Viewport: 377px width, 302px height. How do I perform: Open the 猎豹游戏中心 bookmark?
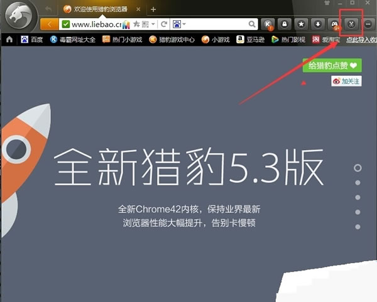coord(172,40)
